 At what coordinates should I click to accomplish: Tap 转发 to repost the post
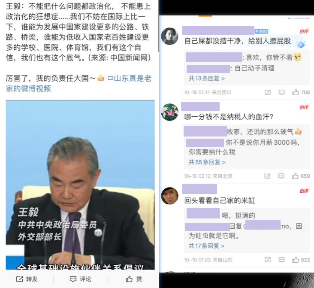point(27,279)
